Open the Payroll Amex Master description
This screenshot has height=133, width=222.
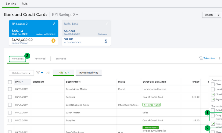tap(76, 89)
